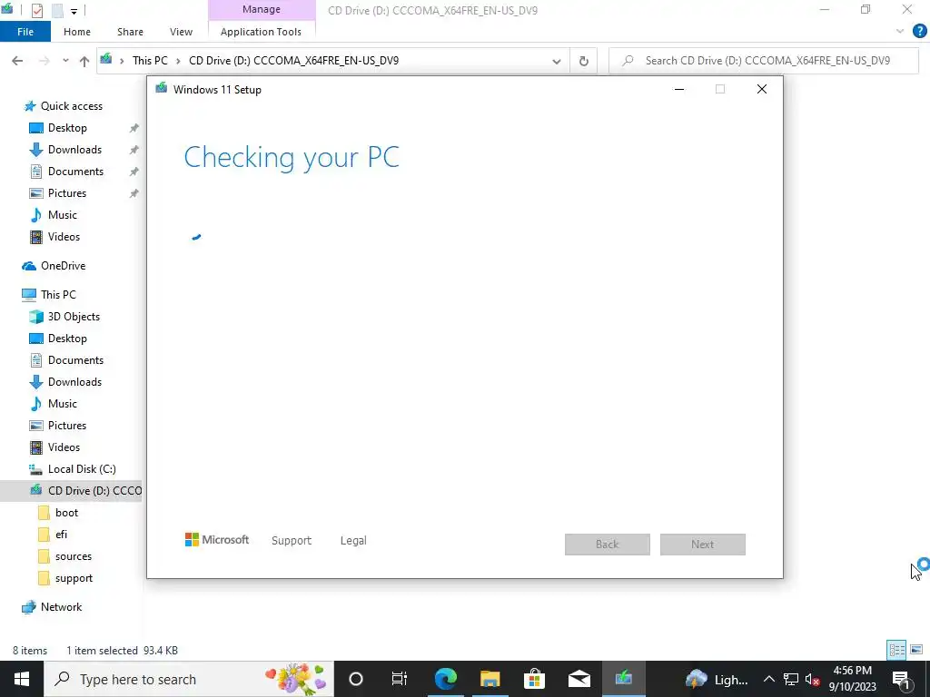This screenshot has width=930, height=697.
Task: Go up one folder level arrow
Action: 84,61
